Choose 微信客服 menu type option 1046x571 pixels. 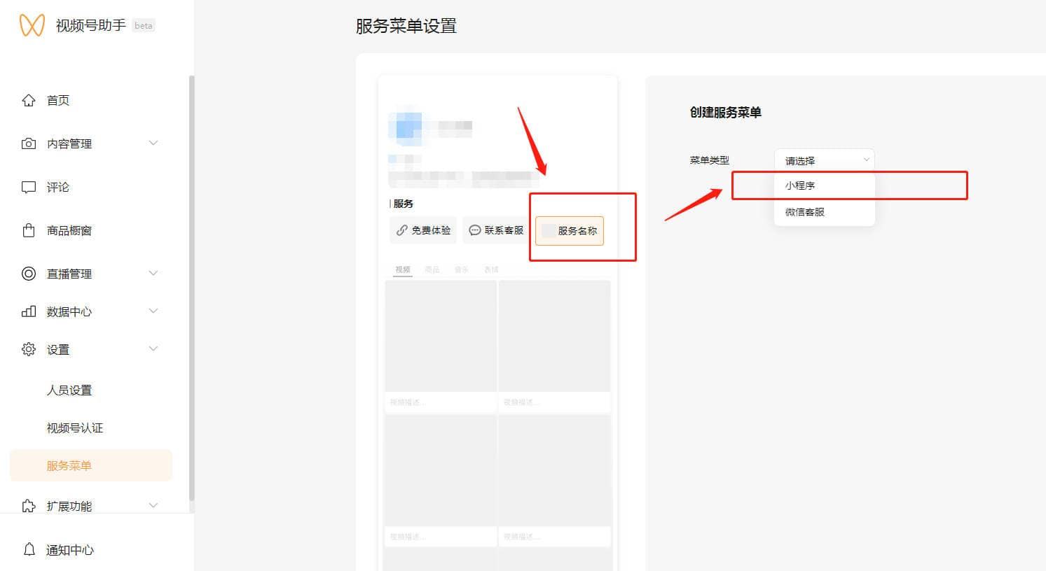click(x=804, y=212)
